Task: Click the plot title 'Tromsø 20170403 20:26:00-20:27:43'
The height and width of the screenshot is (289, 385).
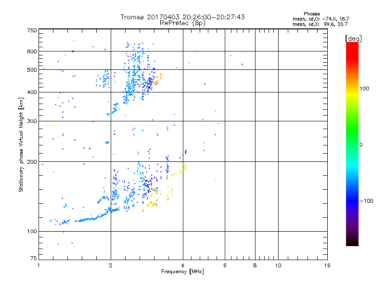Action: (x=182, y=17)
